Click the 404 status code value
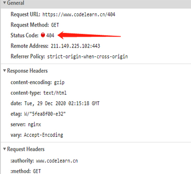Screen dimensions: 191x174 [50, 35]
